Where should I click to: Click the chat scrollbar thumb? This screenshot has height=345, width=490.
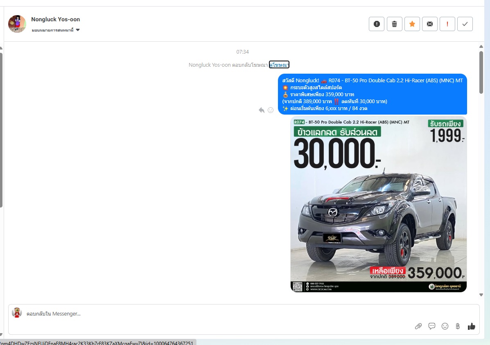[x=481, y=72]
